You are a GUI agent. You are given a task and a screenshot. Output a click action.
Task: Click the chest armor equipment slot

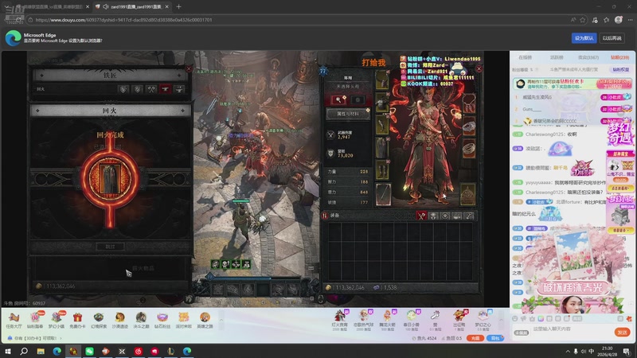(382, 103)
